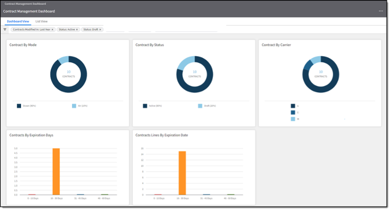Click the orange bar in Contracts By Expiration Days
Viewport: 390px width, 210px height.
[56, 171]
